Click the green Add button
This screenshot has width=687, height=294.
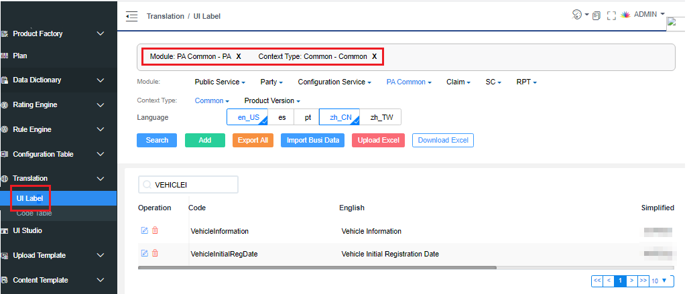(204, 141)
